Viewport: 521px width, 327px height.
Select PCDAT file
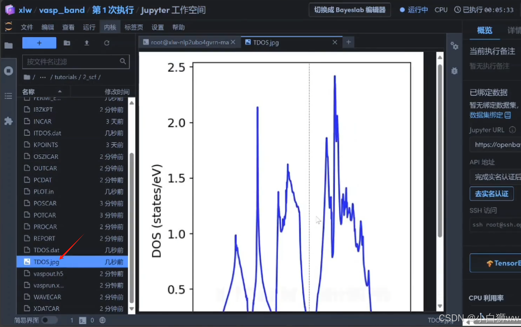click(x=72, y=180)
